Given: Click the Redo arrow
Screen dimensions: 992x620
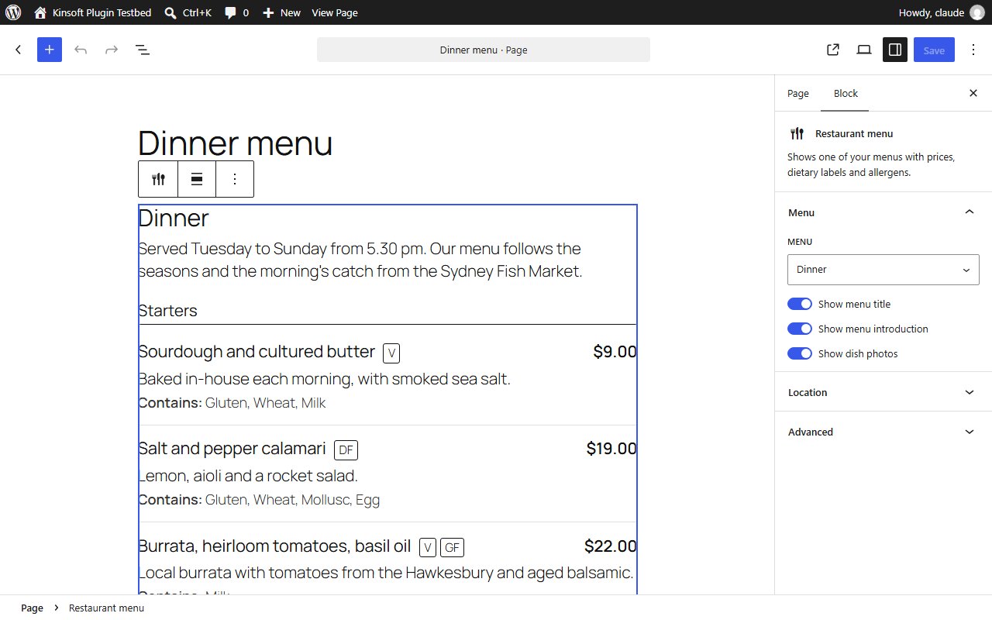Looking at the screenshot, I should [x=112, y=50].
